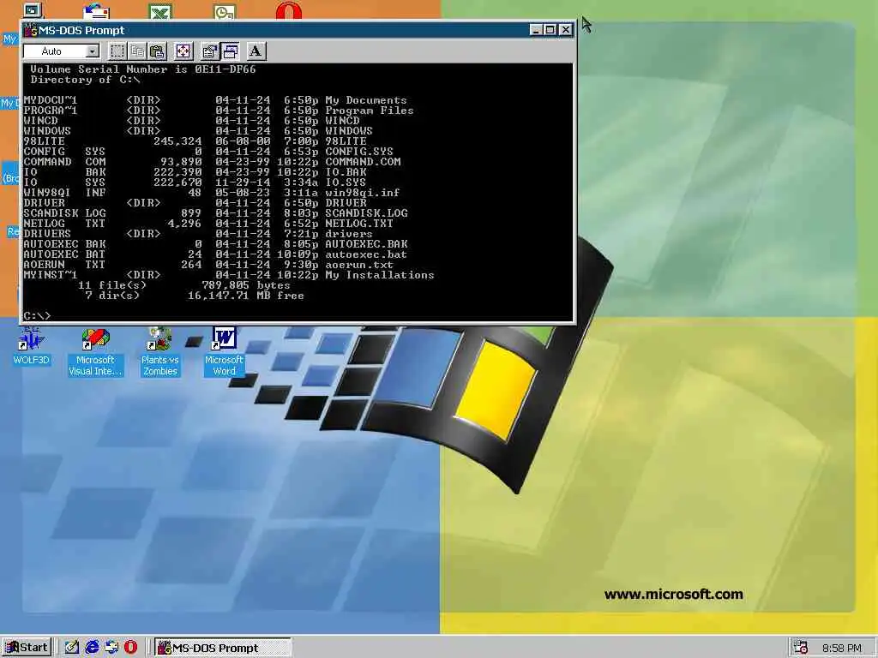Click the Copy toolbar icon
The height and width of the screenshot is (658, 878).
[x=137, y=51]
